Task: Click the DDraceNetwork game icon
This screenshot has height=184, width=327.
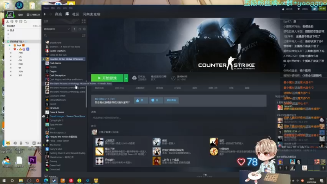Action: (x=47, y=100)
